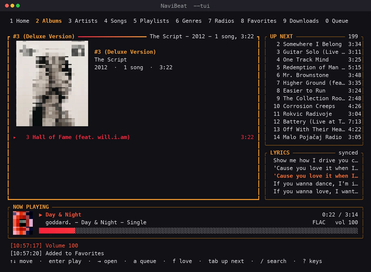The width and height of the screenshot is (371, 272).
Task: Open the Downloads tab
Action: [301, 21]
